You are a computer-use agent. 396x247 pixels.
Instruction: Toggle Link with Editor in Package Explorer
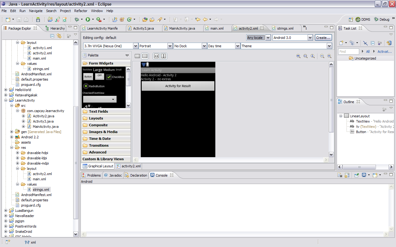point(59,36)
